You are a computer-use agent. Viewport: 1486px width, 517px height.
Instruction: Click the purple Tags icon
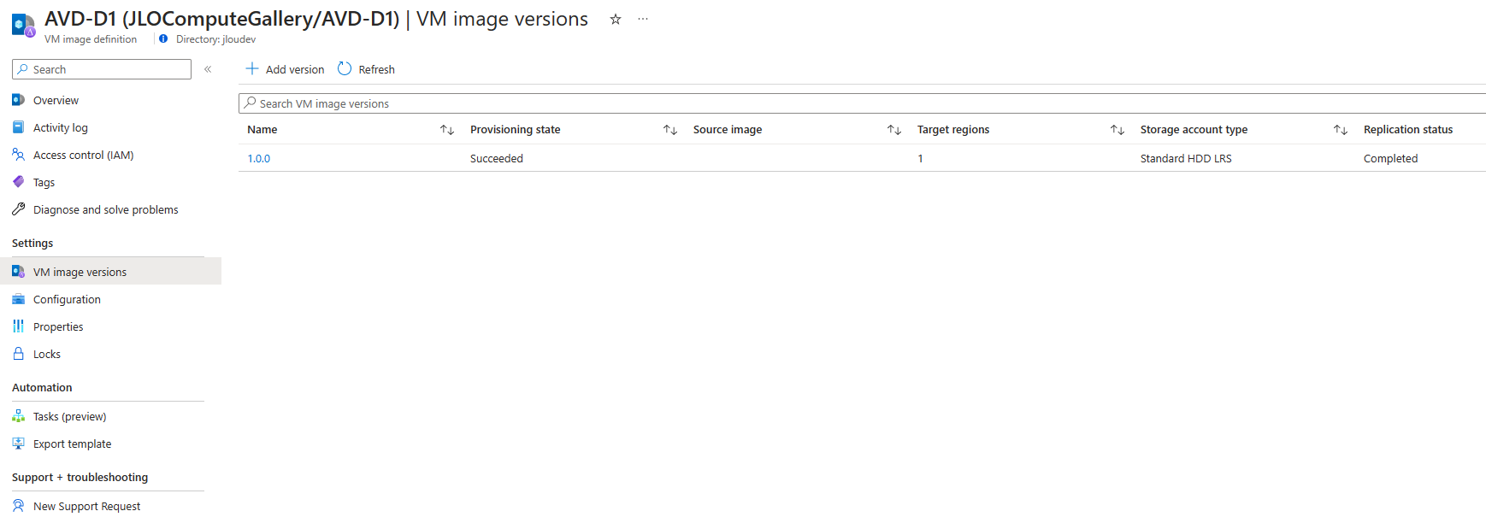tap(18, 182)
